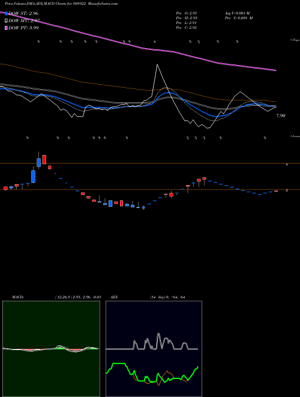Select the 'DOW ST: 2.96' legend label
This screenshot has width=300, height=397.
23,13
